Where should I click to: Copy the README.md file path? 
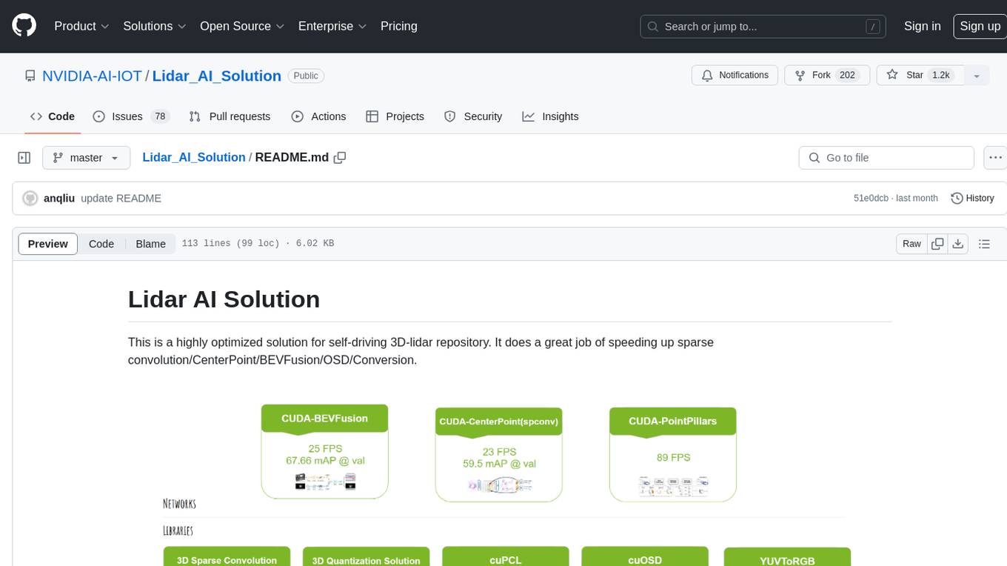tap(340, 158)
